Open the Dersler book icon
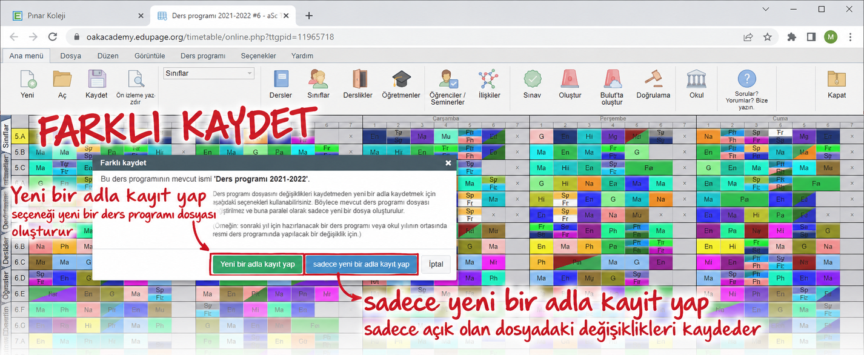 [281, 80]
